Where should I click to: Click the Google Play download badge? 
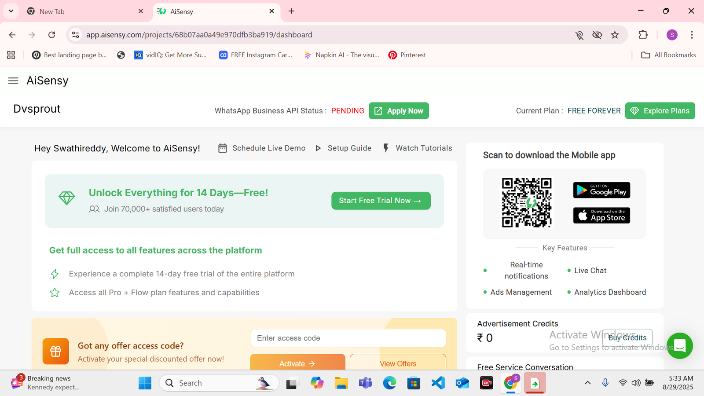[601, 190]
